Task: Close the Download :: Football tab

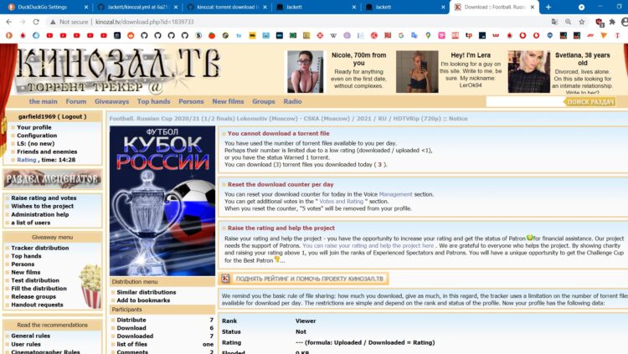Action: click(x=533, y=8)
